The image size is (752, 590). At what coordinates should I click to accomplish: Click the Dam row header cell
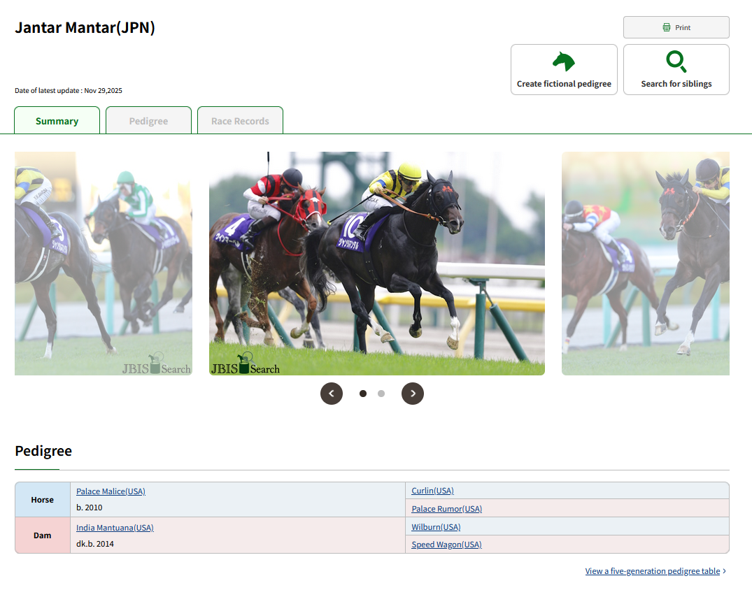pyautogui.click(x=43, y=535)
